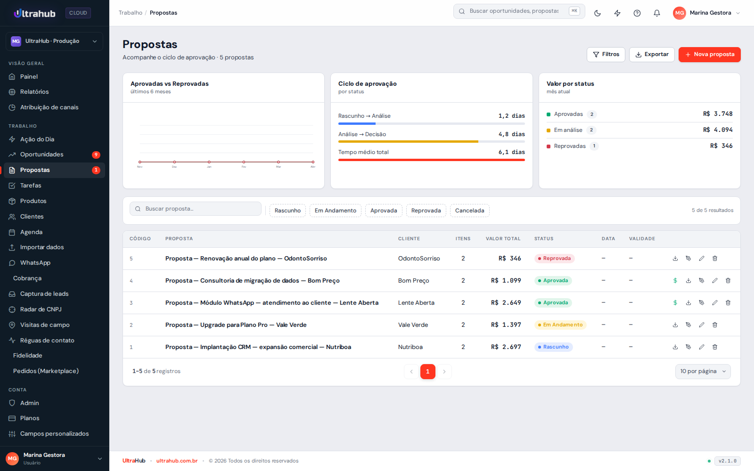Sort by VALOR TOTAL column header
The image size is (754, 471).
503,239
